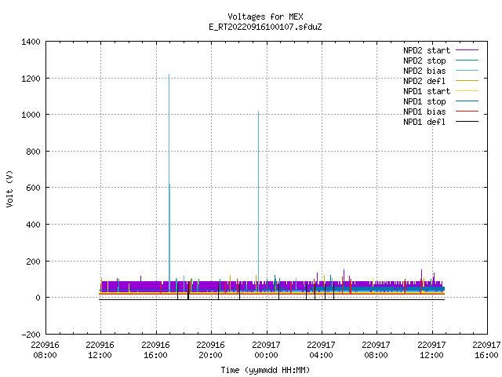Viewport: 502px width, 377px height.
Task: Click the red NPD1 bias legend line
Action: click(467, 112)
